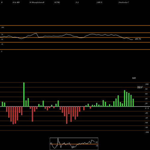Click the tallest green MR bar
Image resolution: width=150 pixels, height=150 pixels.
click(x=24, y=94)
